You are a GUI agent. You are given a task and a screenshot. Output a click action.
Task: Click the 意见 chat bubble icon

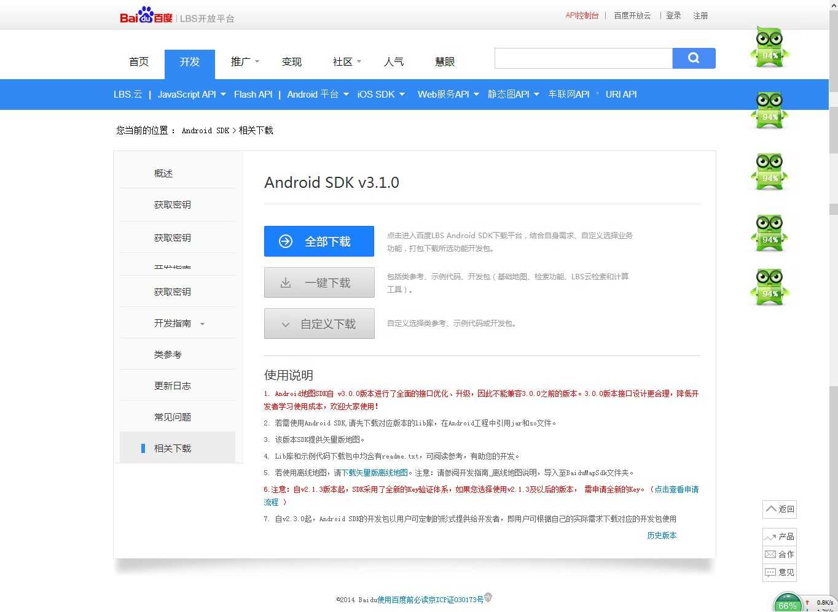[770, 572]
